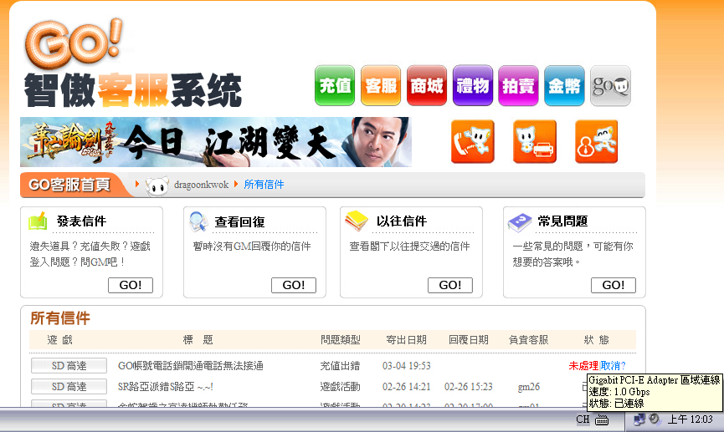Click GO! under 以往信件
Viewport: 724px width, 432px height.
pos(450,285)
